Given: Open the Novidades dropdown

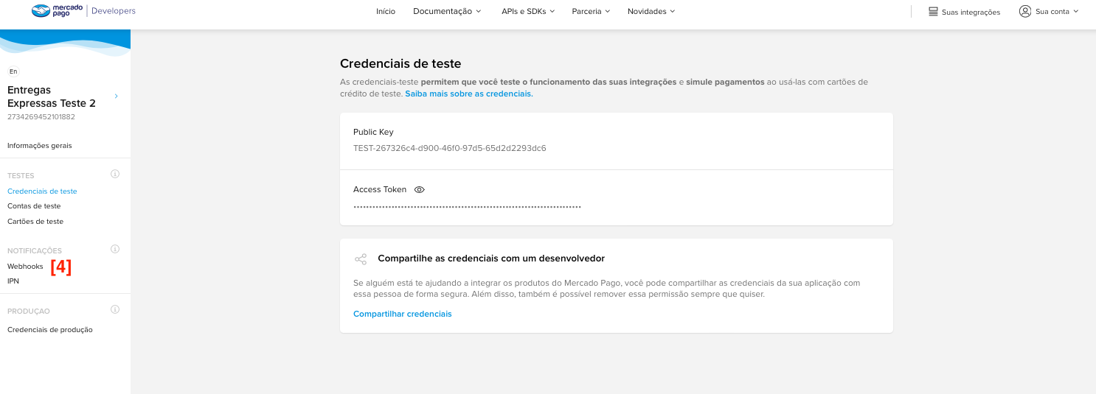Looking at the screenshot, I should point(651,12).
